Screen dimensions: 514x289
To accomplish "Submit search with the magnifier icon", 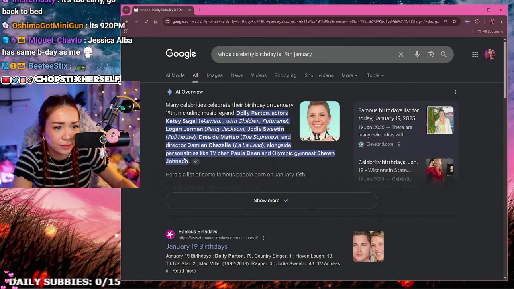I will point(444,54).
